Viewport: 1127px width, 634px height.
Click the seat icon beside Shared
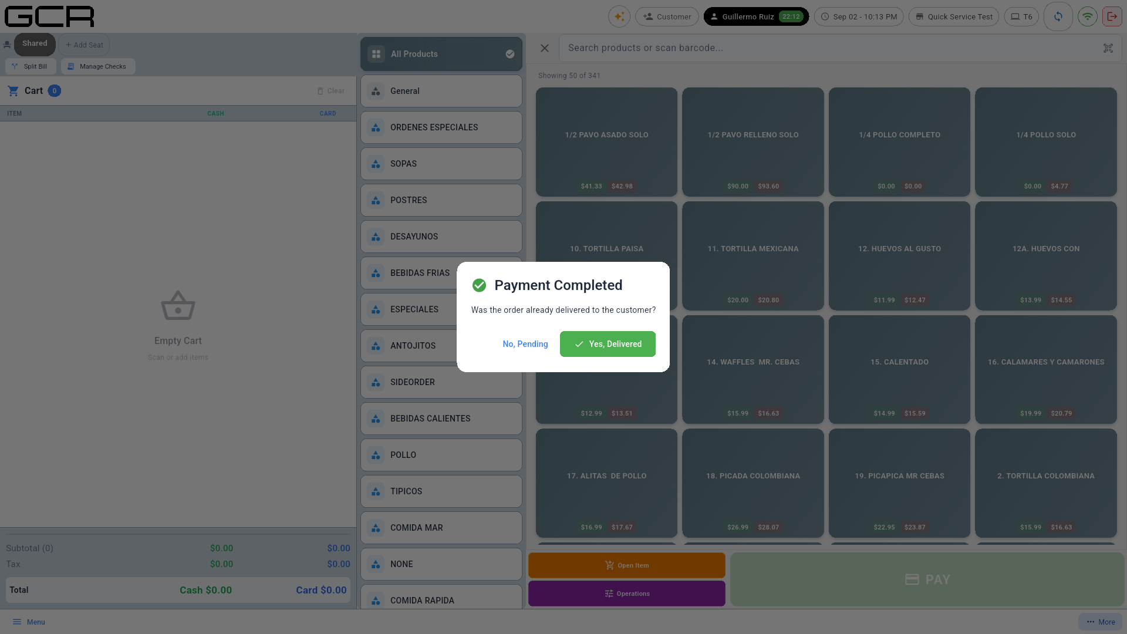click(x=7, y=45)
